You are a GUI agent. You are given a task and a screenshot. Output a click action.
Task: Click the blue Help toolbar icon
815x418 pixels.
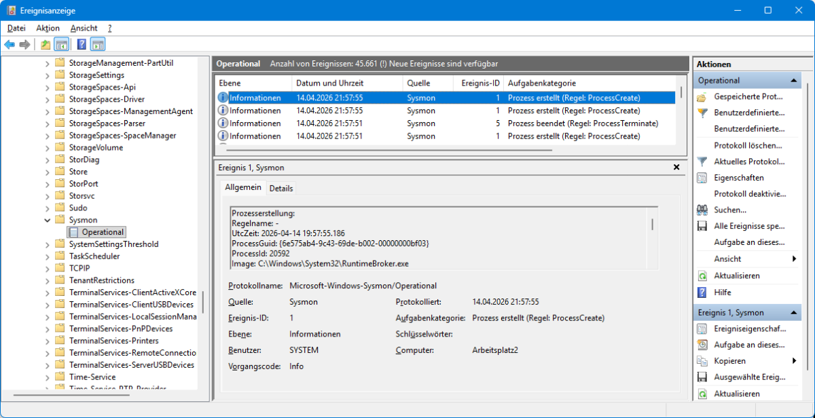(x=81, y=45)
